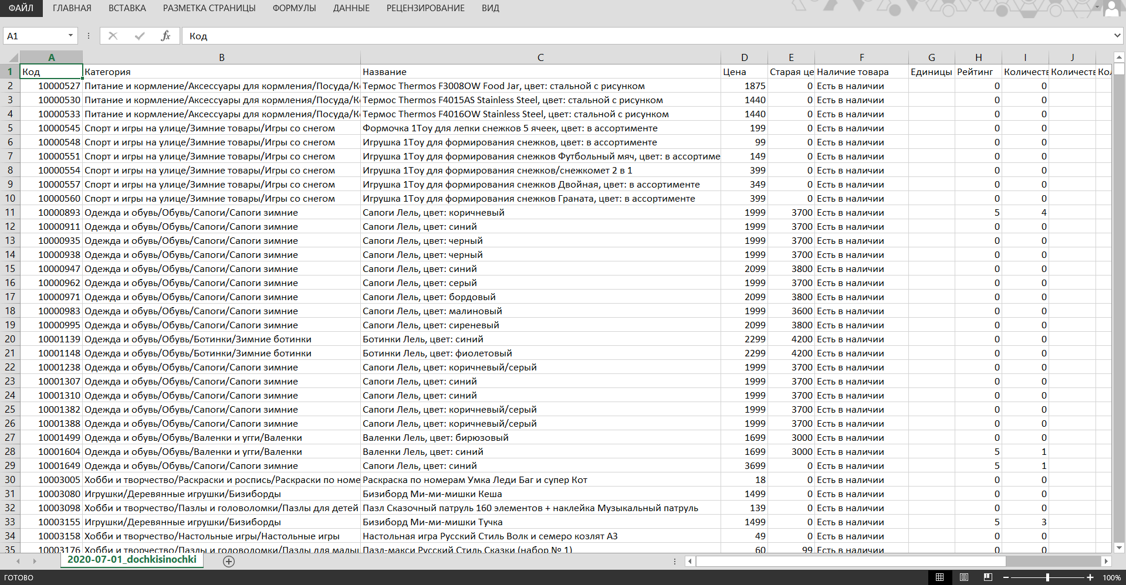
Task: Select the cell Ботинки Лель, цвет: фиолетовый
Action: coord(540,353)
